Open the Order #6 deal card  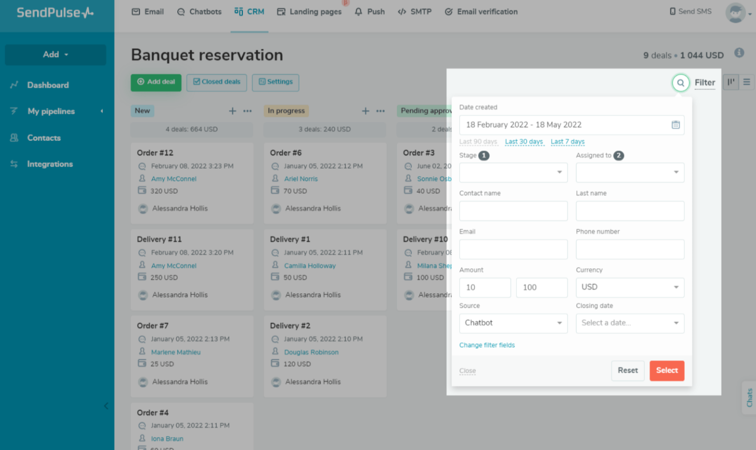[x=325, y=183]
